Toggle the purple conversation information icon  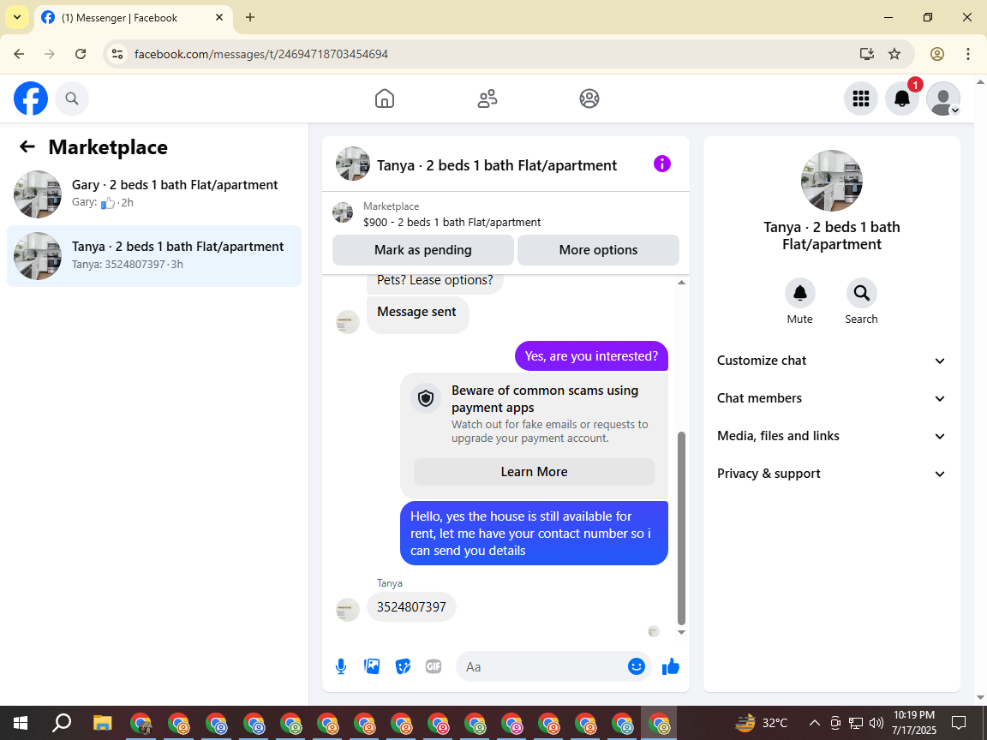[662, 164]
